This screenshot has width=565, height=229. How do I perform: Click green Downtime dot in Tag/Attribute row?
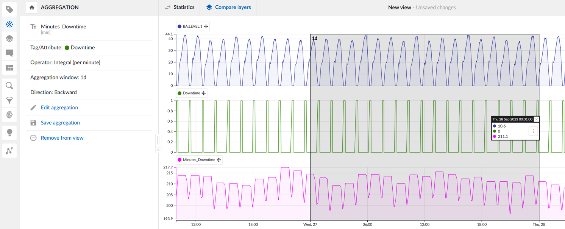click(x=67, y=48)
